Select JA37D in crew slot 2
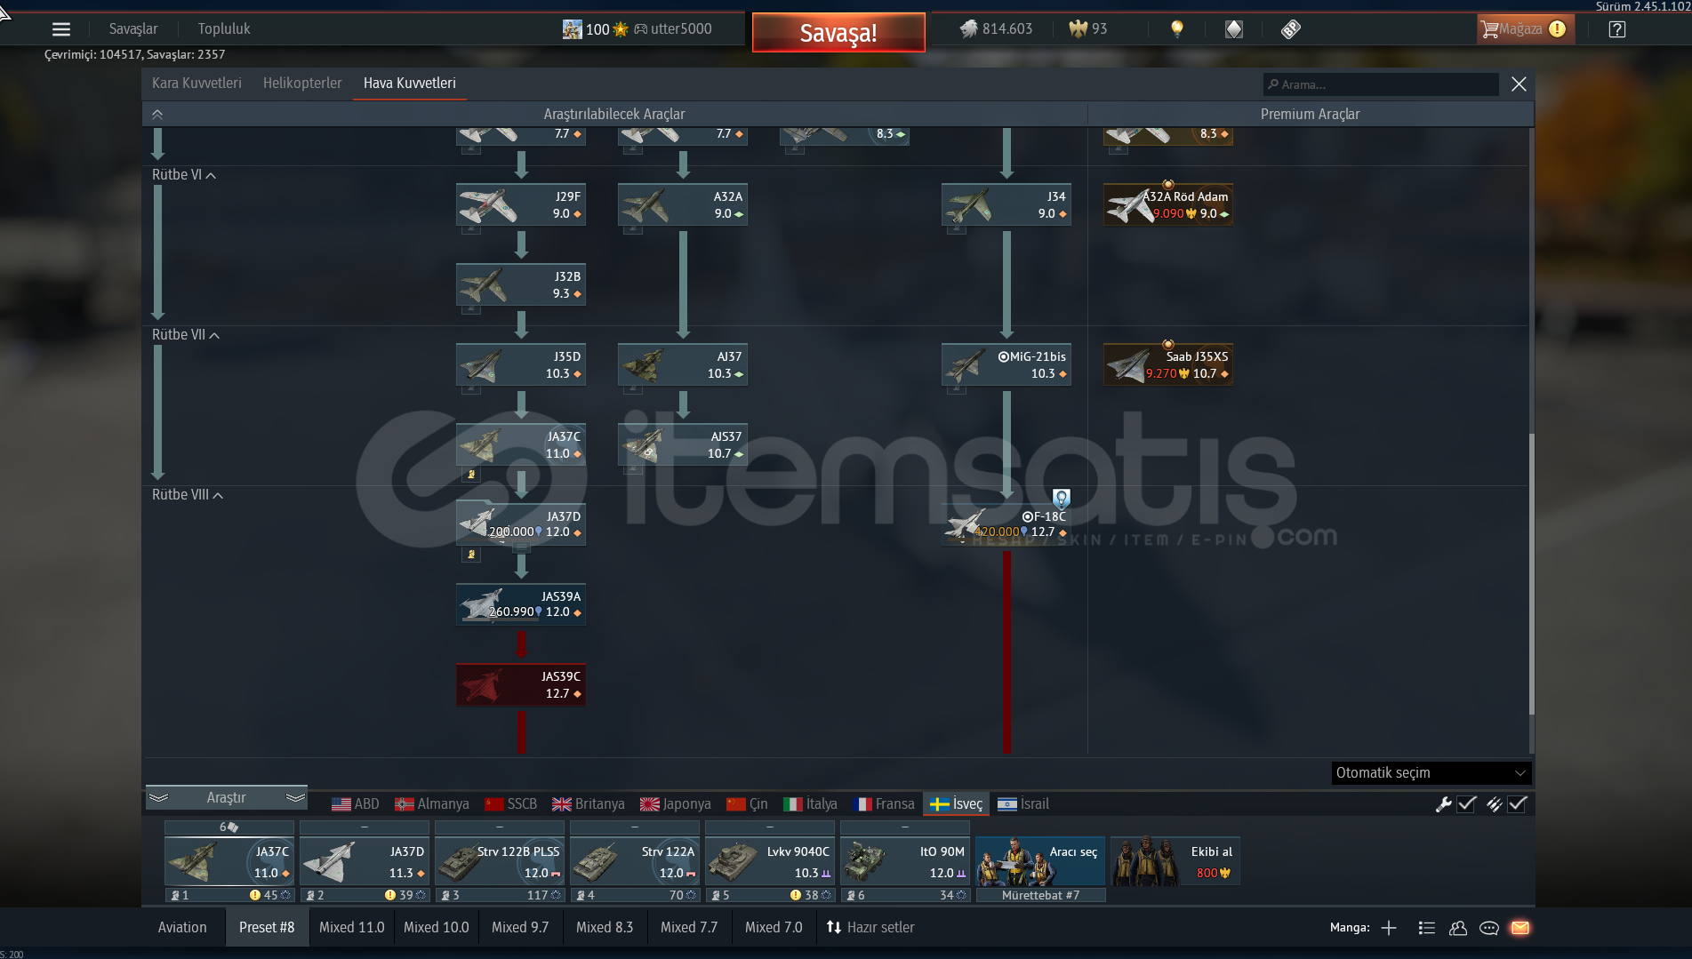 (365, 861)
